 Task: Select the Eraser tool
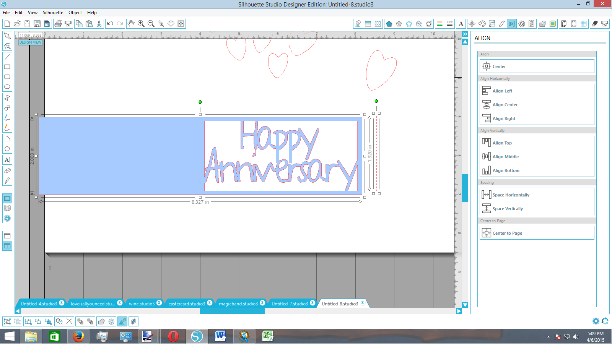7,171
